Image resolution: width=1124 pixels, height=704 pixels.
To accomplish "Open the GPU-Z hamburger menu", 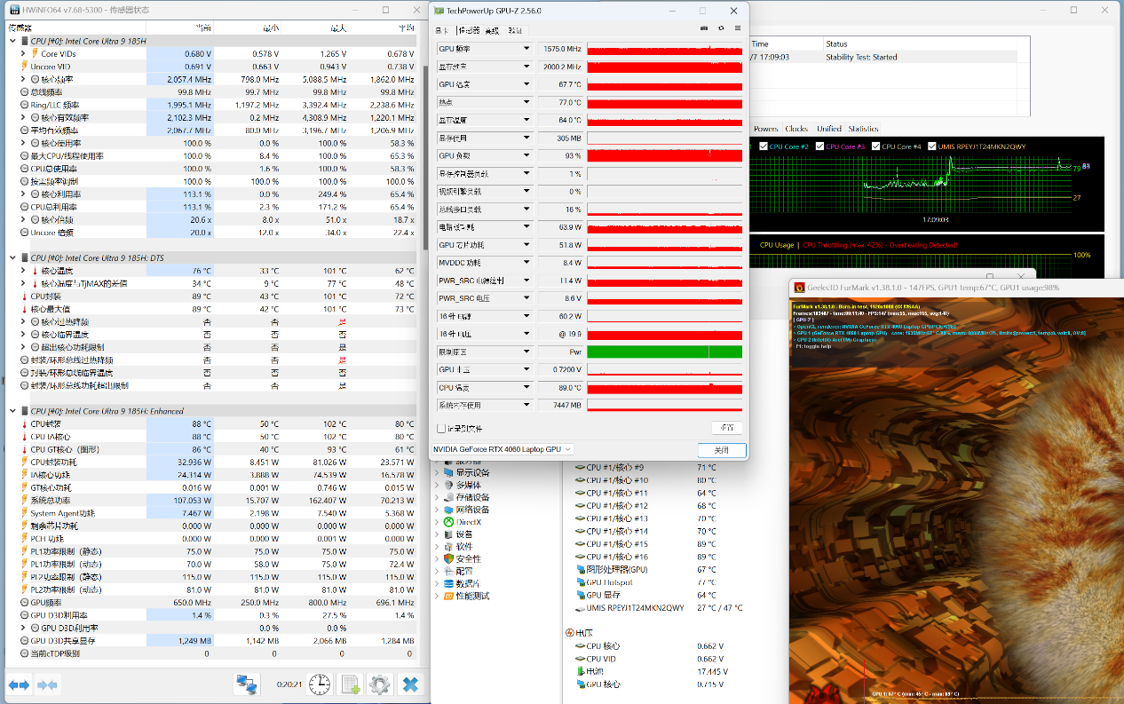I will click(x=737, y=29).
